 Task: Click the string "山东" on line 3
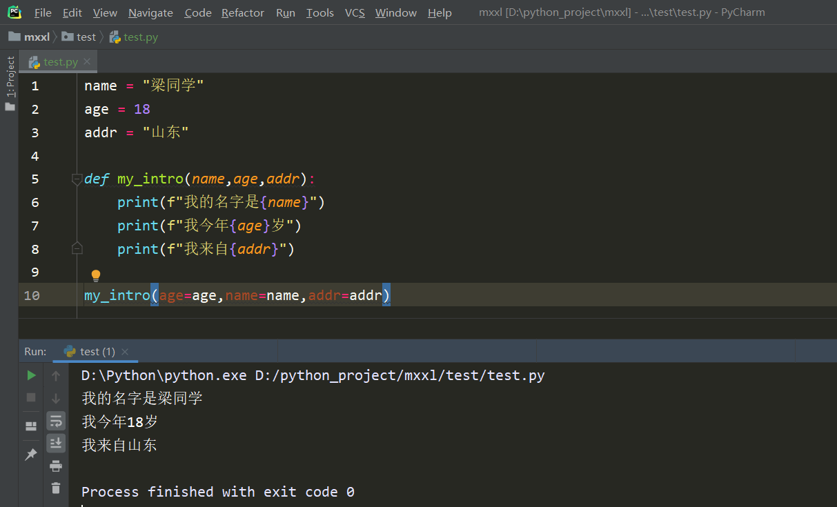pyautogui.click(x=166, y=132)
